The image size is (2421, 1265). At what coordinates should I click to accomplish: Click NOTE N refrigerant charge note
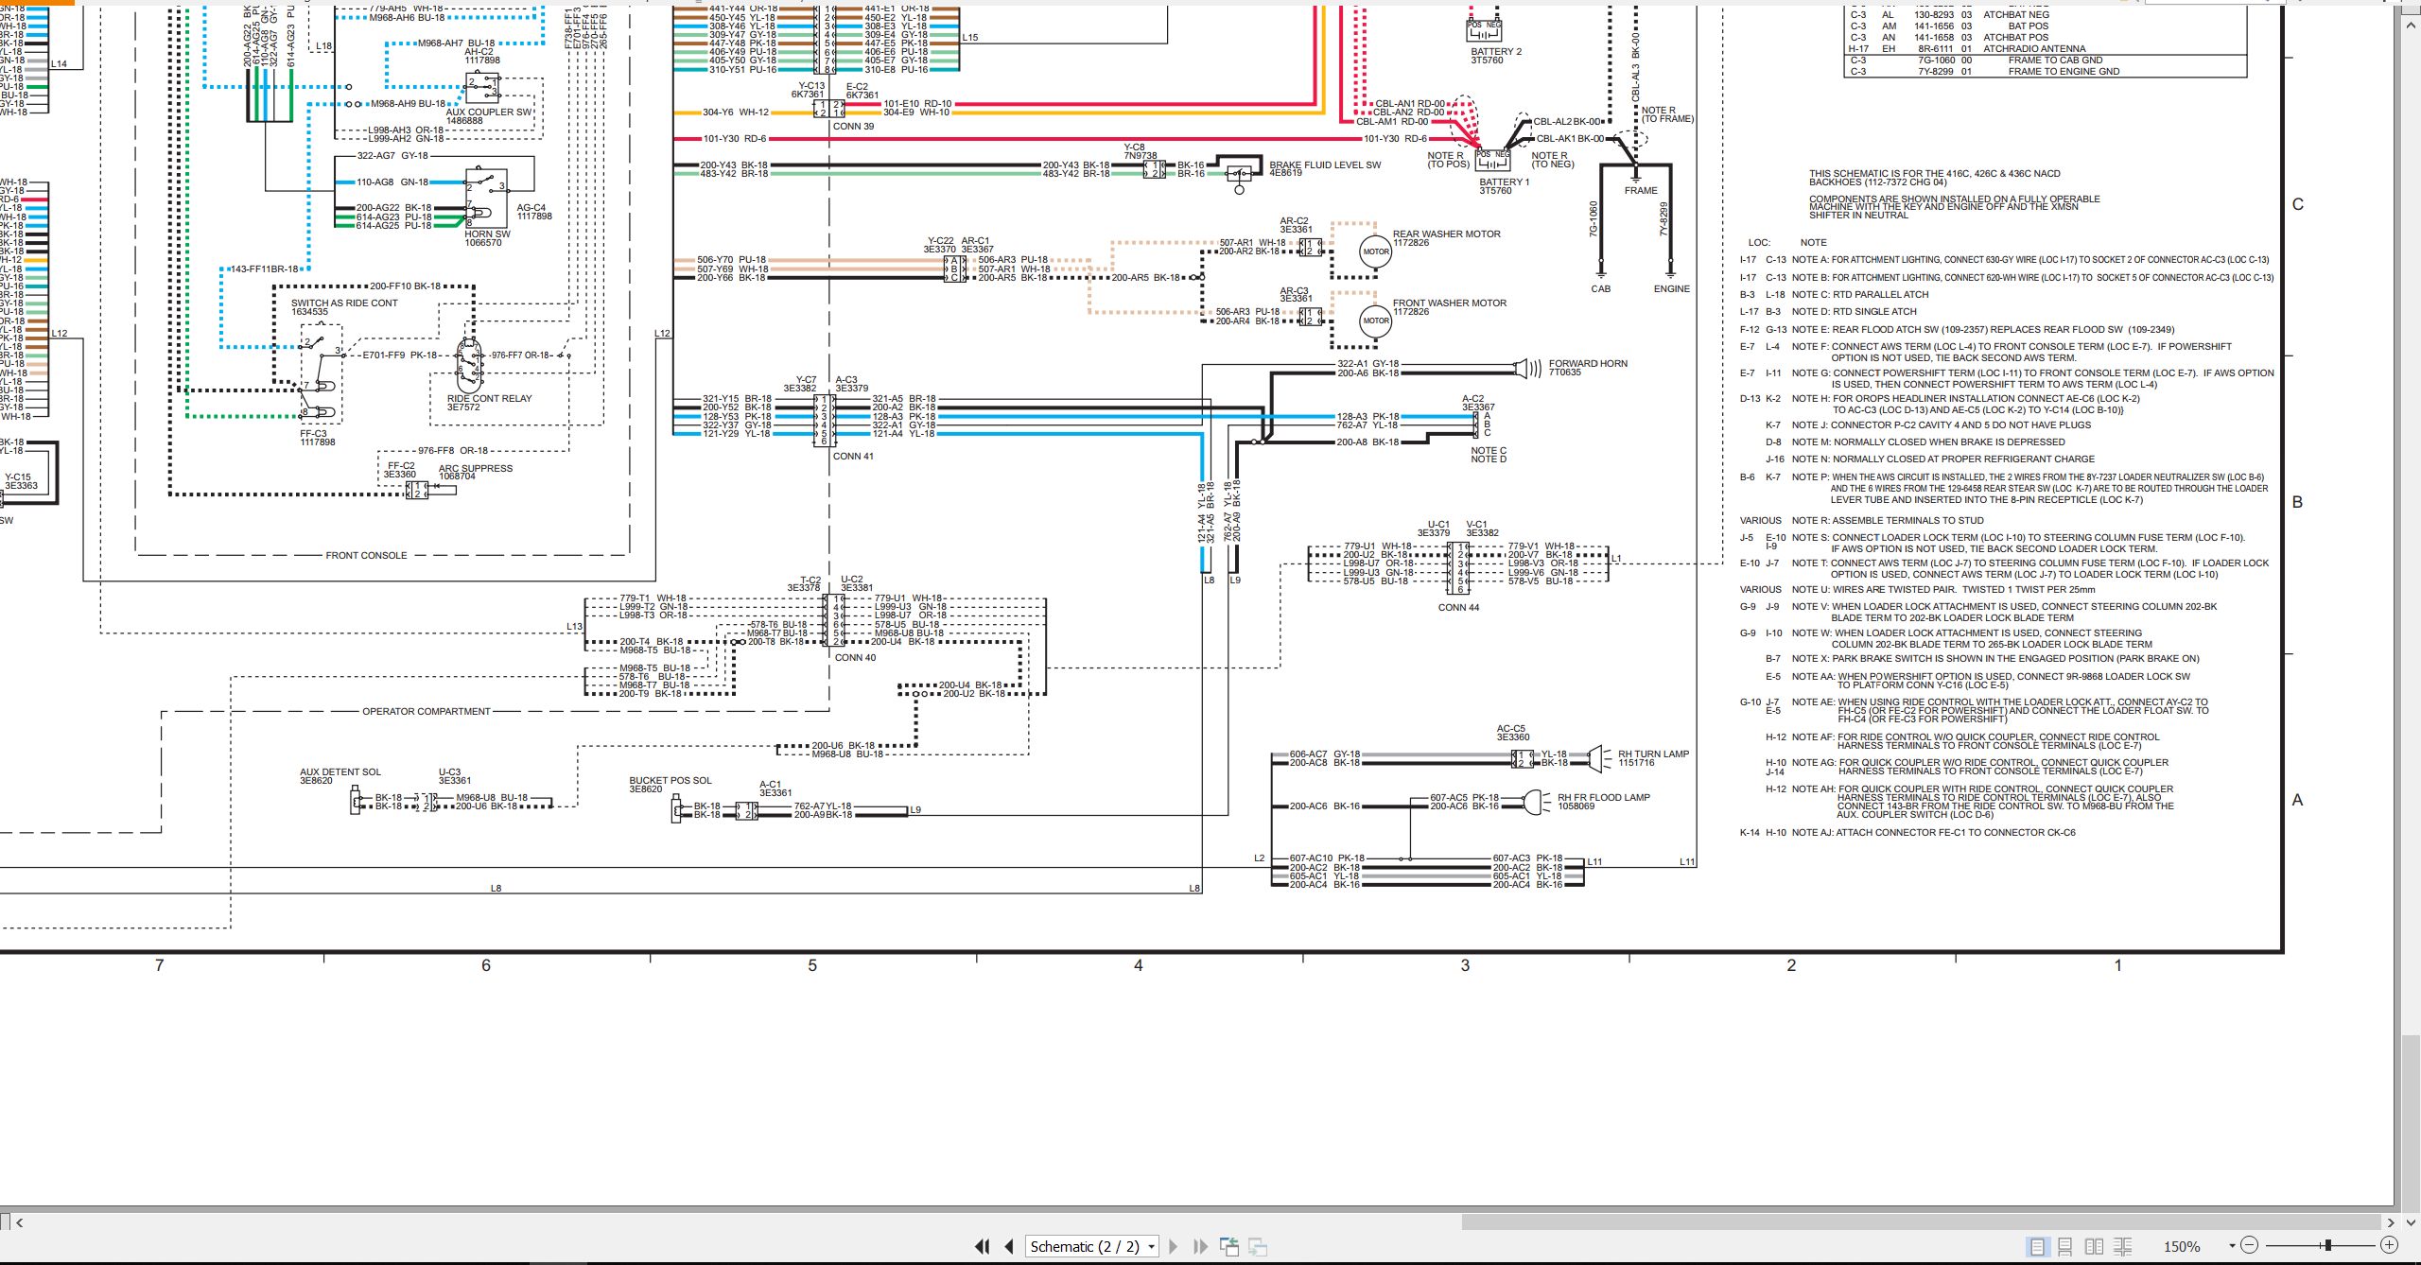click(1943, 459)
